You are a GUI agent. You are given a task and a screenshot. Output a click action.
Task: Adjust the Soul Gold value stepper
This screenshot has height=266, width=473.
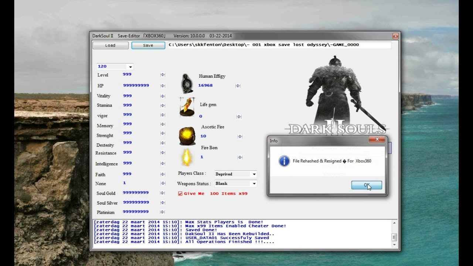pyautogui.click(x=162, y=193)
